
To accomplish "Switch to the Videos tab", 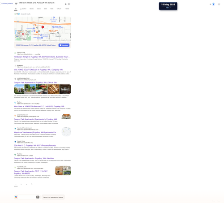I will point(39,9).
